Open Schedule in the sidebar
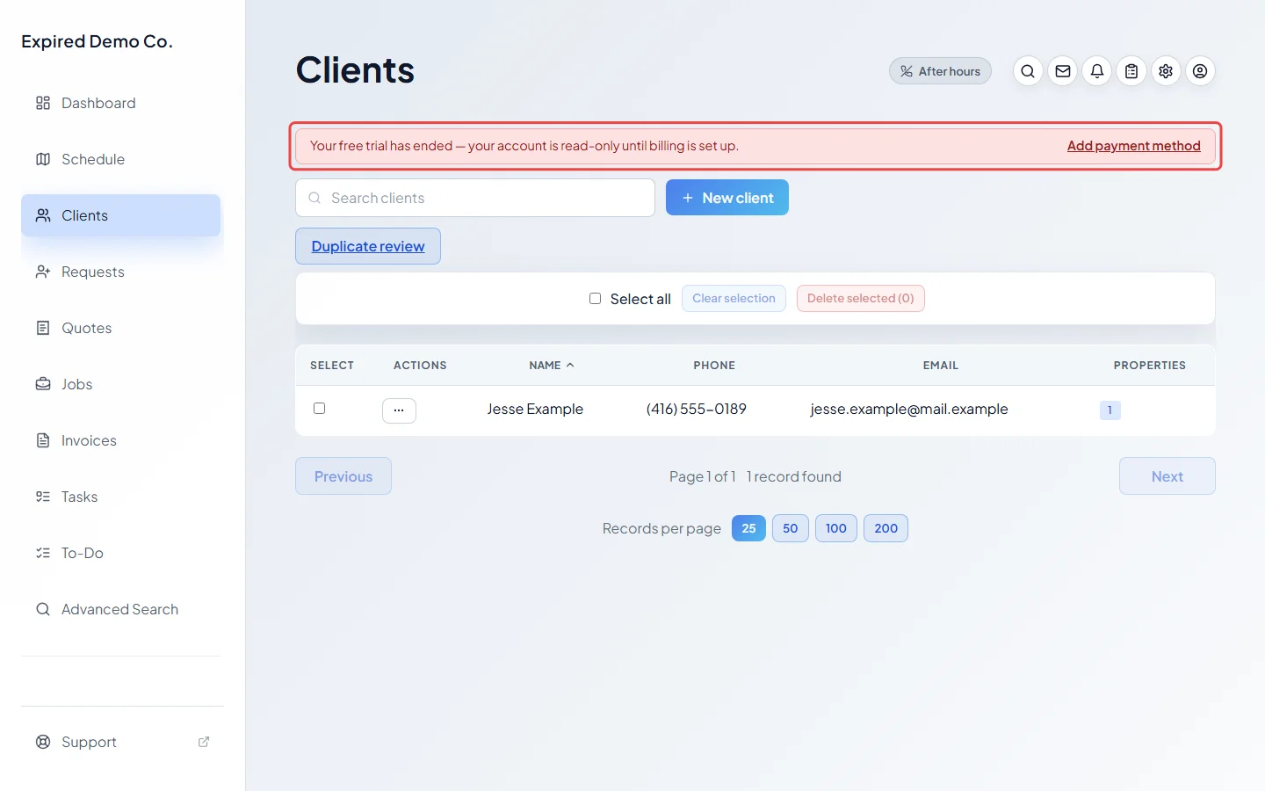The image size is (1265, 791). (x=121, y=159)
